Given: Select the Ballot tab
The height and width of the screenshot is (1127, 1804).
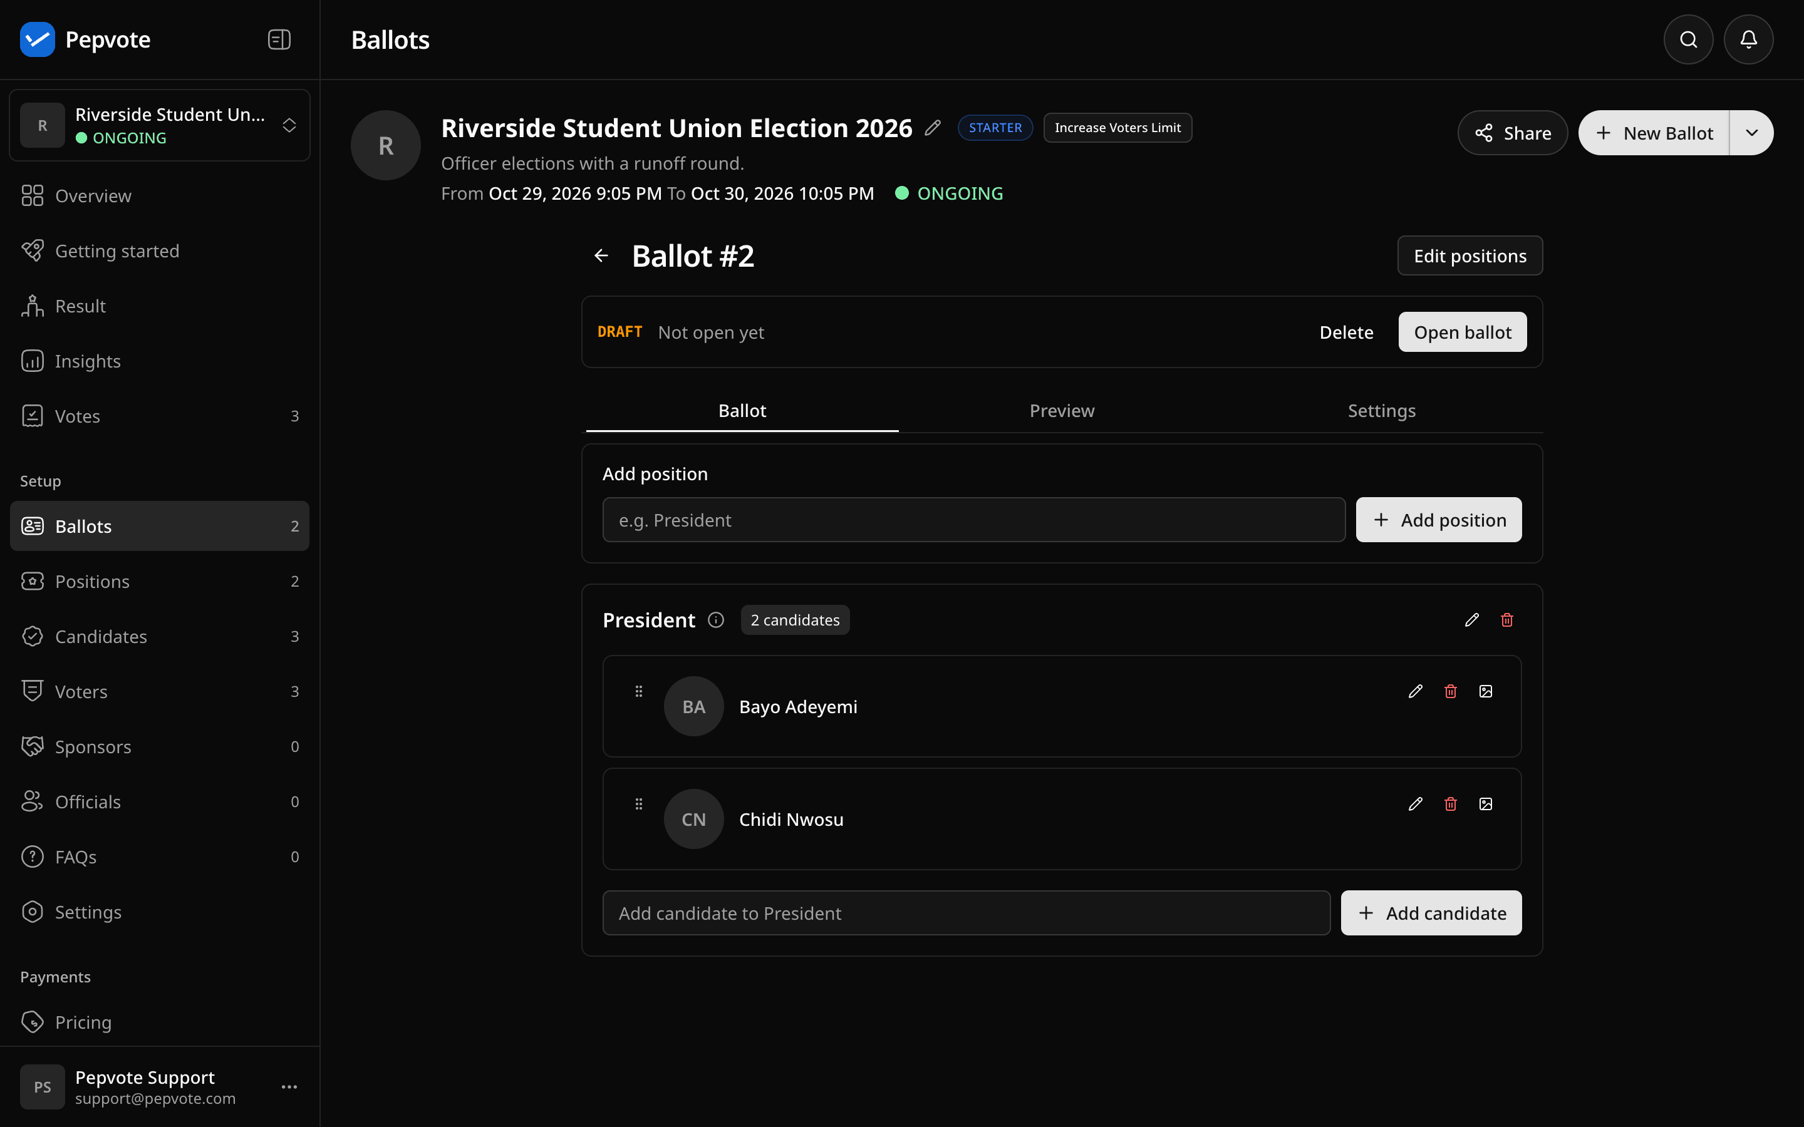Looking at the screenshot, I should click(x=742, y=411).
